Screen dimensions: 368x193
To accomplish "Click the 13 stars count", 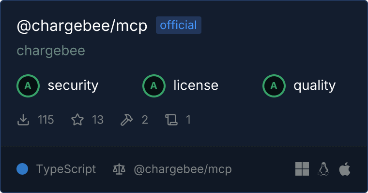I will [x=98, y=120].
